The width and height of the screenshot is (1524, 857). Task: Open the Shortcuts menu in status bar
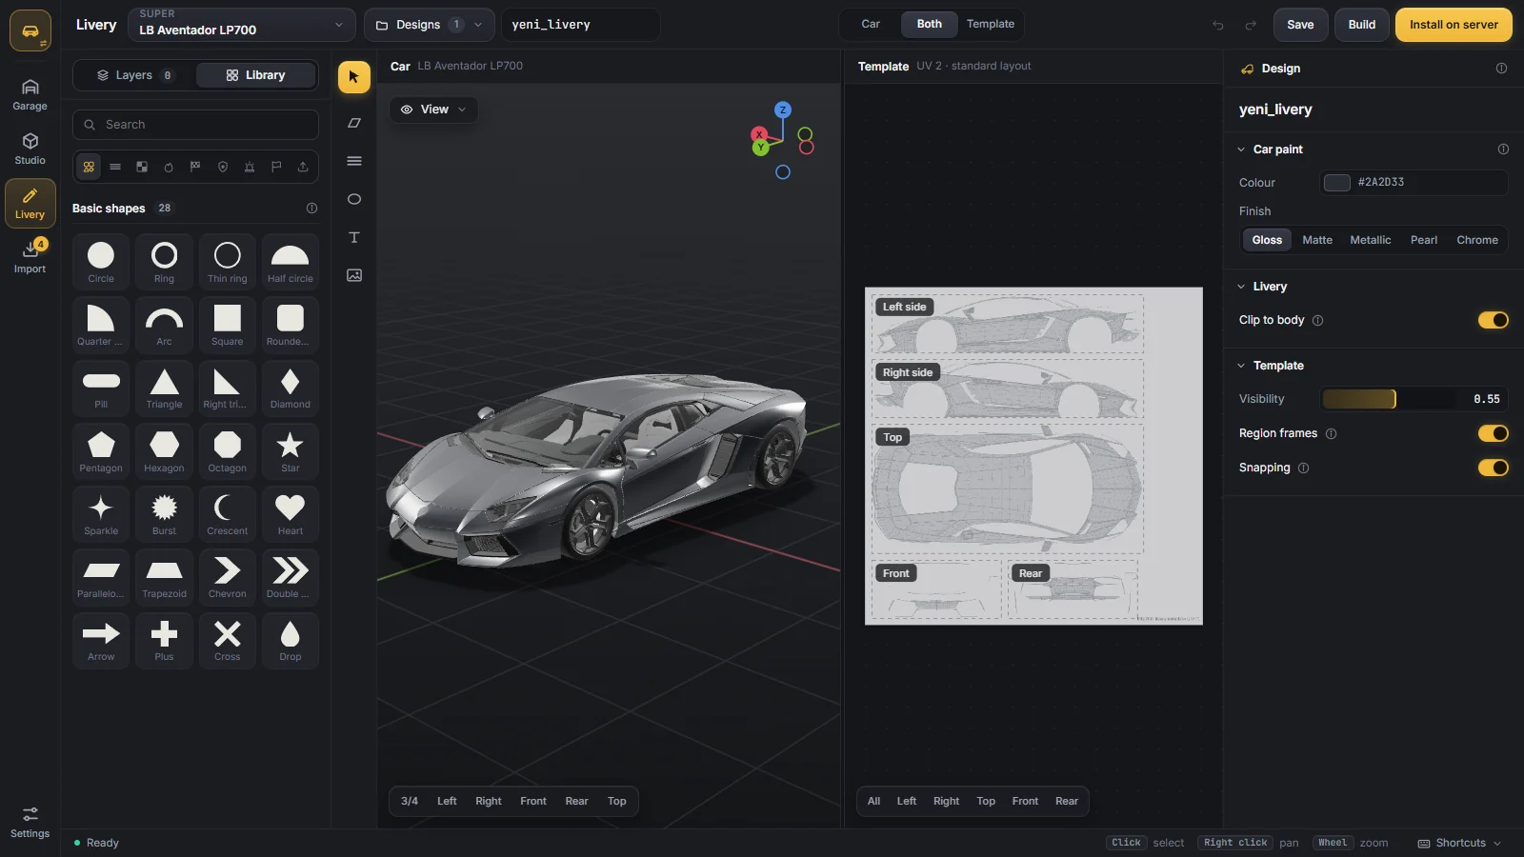pyautogui.click(x=1460, y=843)
